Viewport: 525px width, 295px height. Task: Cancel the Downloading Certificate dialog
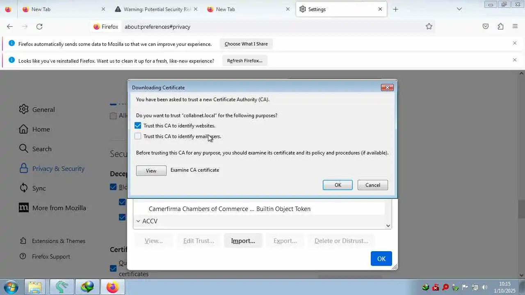pos(372,185)
